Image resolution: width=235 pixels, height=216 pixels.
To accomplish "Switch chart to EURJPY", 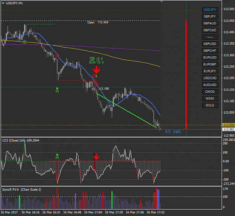I will tap(210, 71).
